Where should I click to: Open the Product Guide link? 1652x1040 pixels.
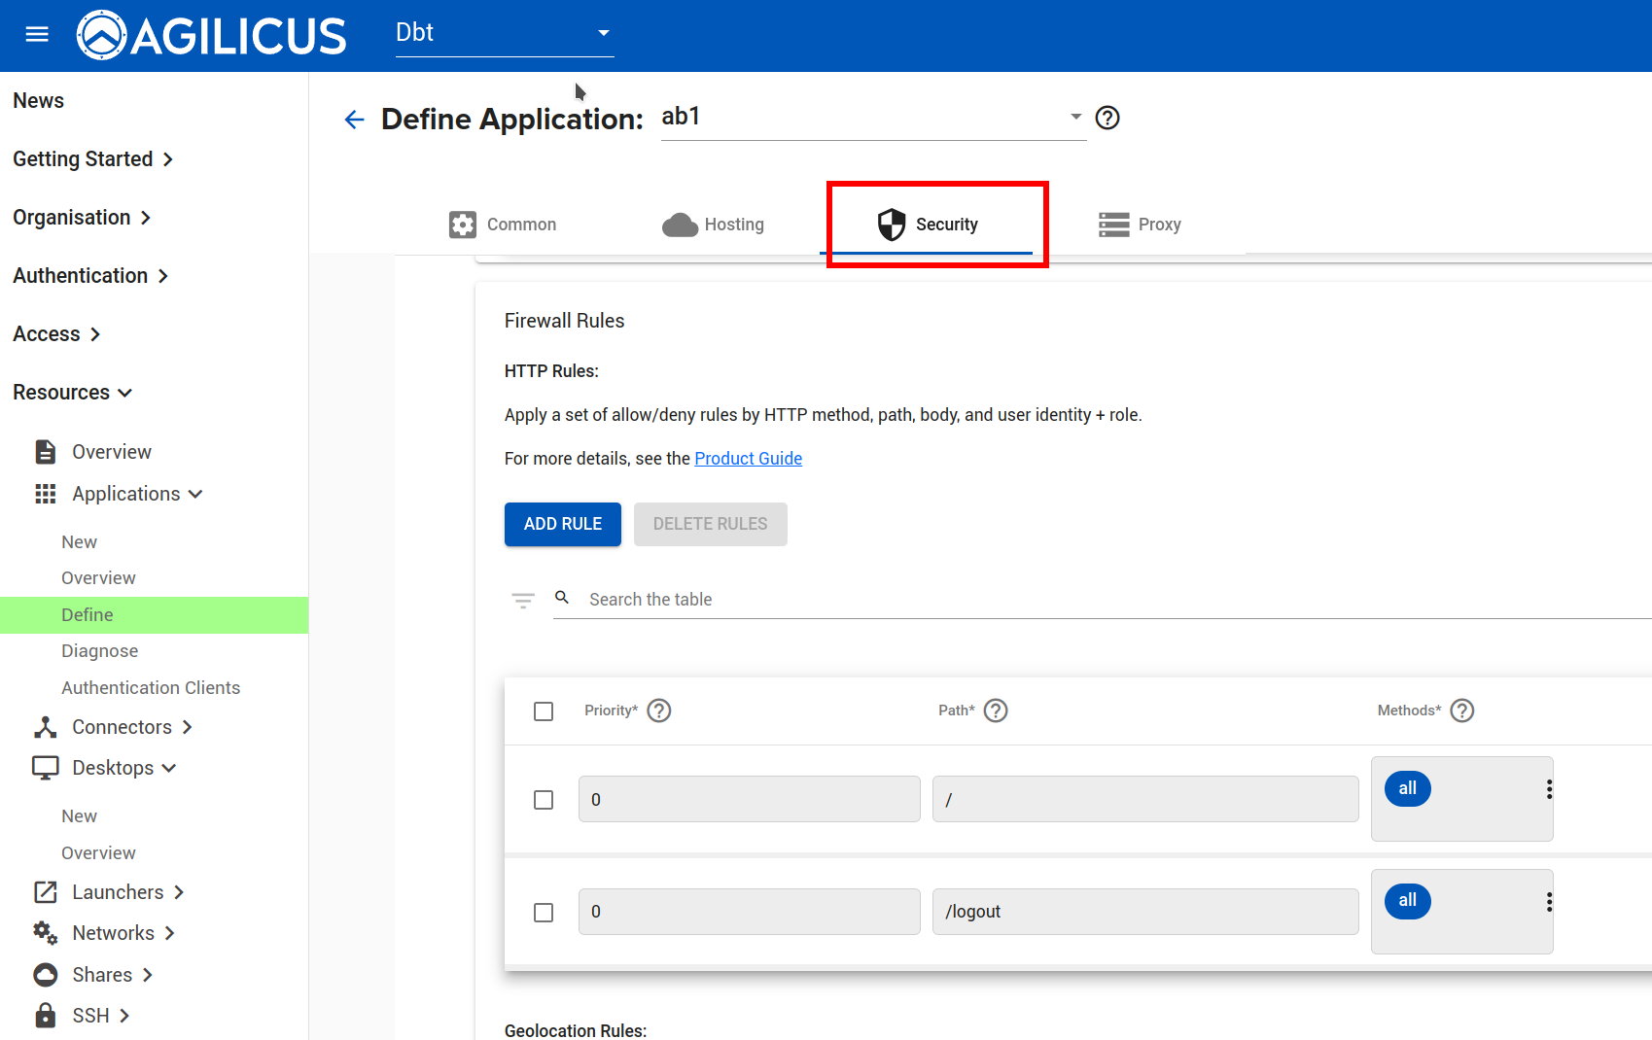(x=748, y=459)
